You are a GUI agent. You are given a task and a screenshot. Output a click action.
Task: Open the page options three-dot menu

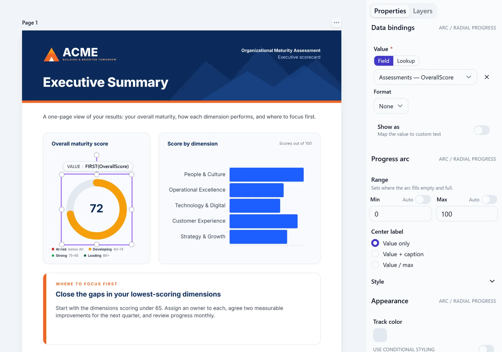[336, 23]
